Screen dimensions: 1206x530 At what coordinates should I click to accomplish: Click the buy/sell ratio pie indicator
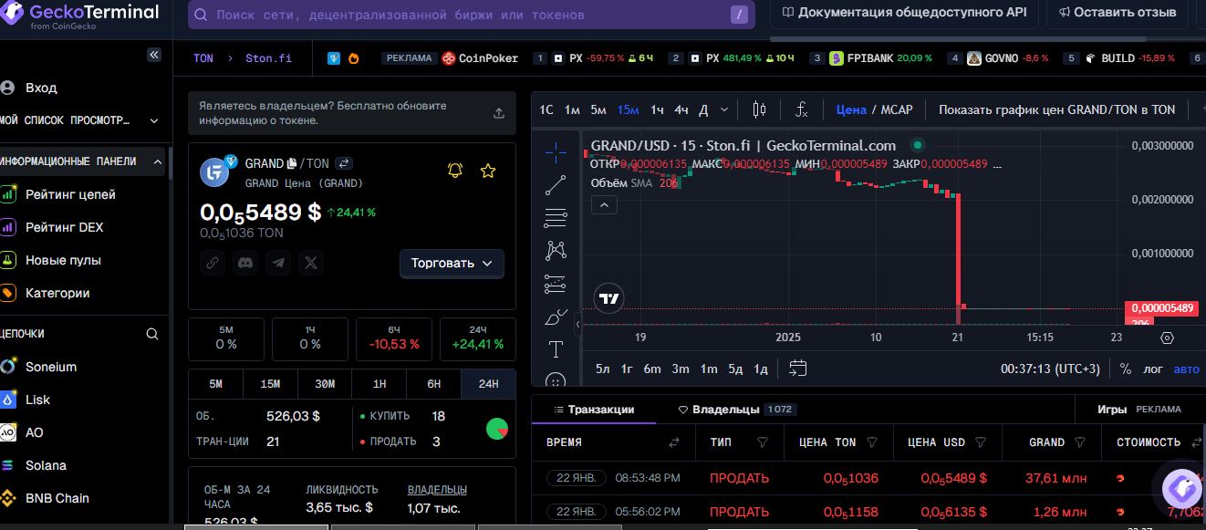point(497,429)
